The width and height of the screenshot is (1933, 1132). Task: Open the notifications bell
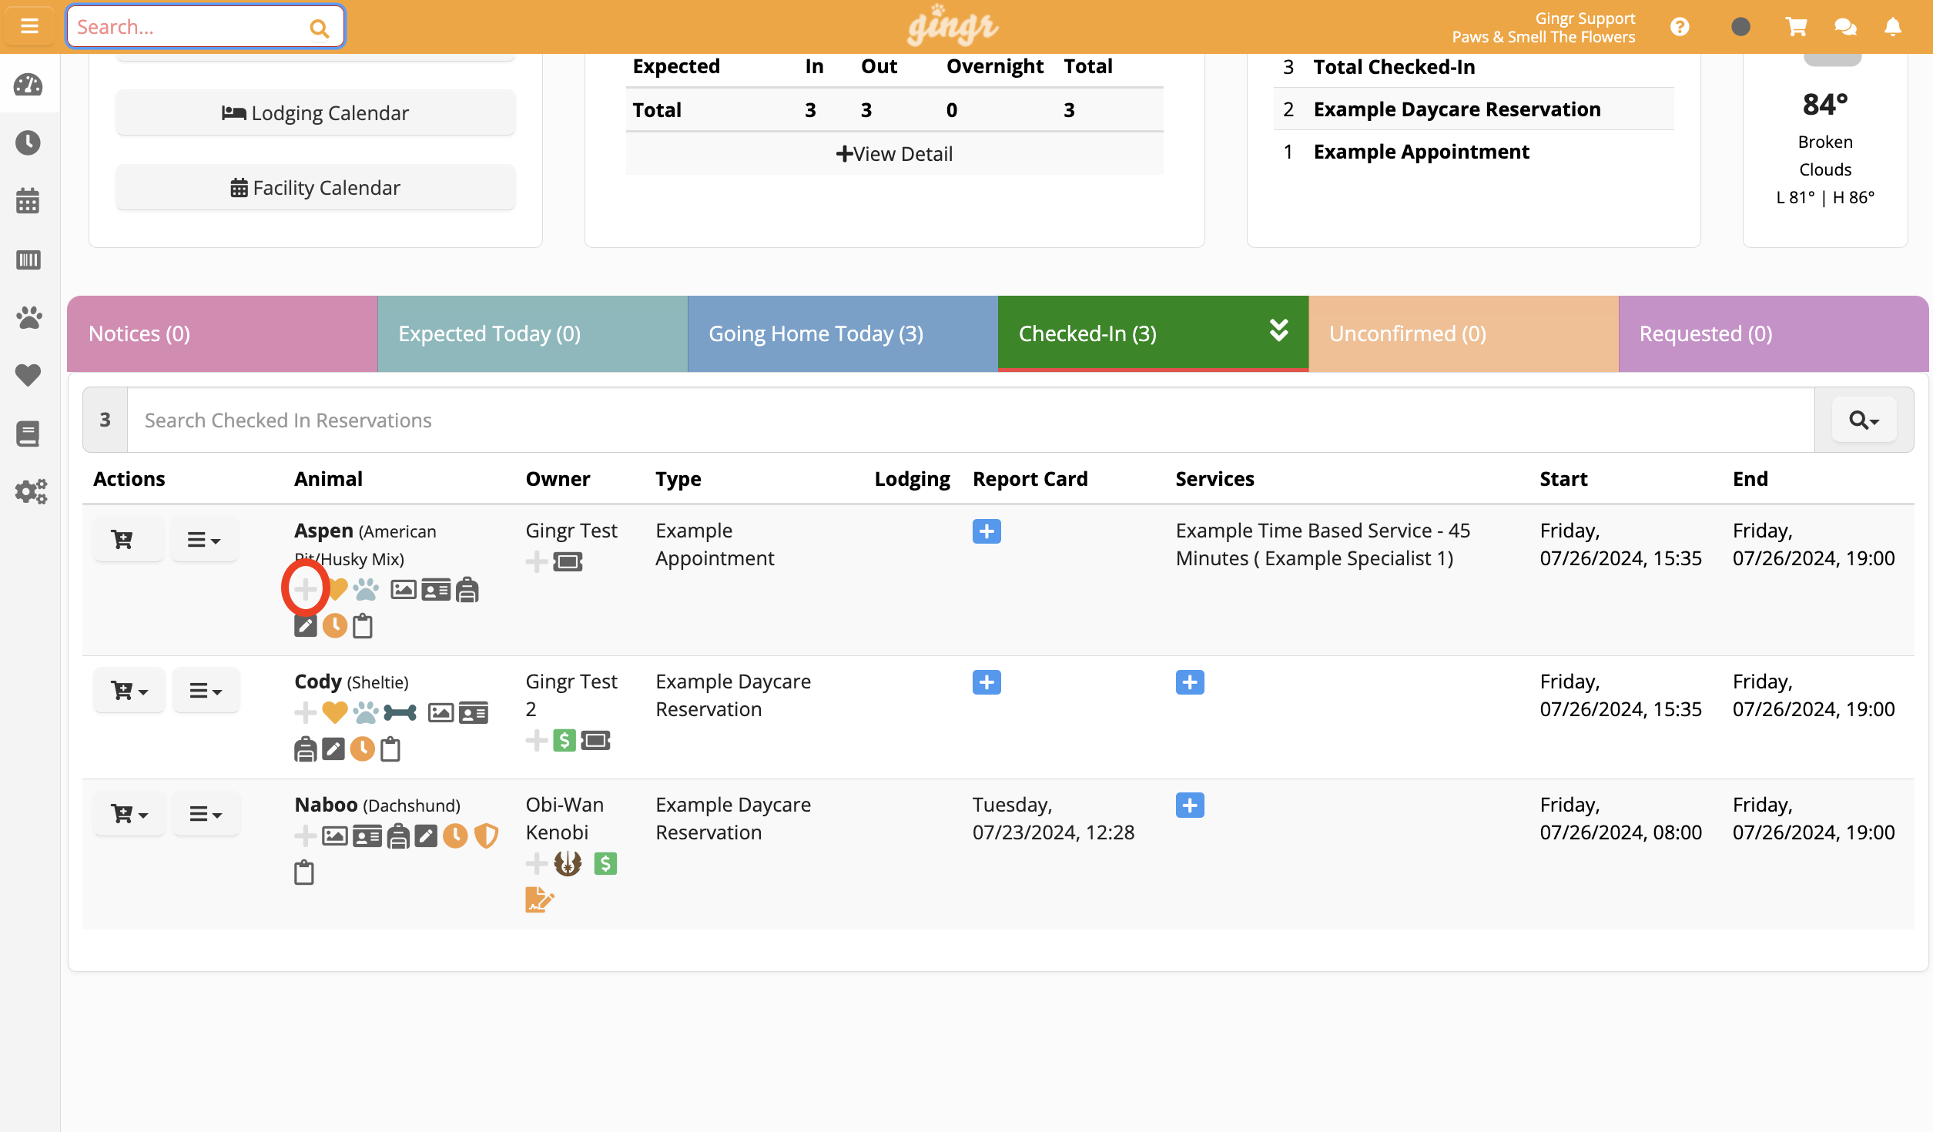tap(1893, 27)
